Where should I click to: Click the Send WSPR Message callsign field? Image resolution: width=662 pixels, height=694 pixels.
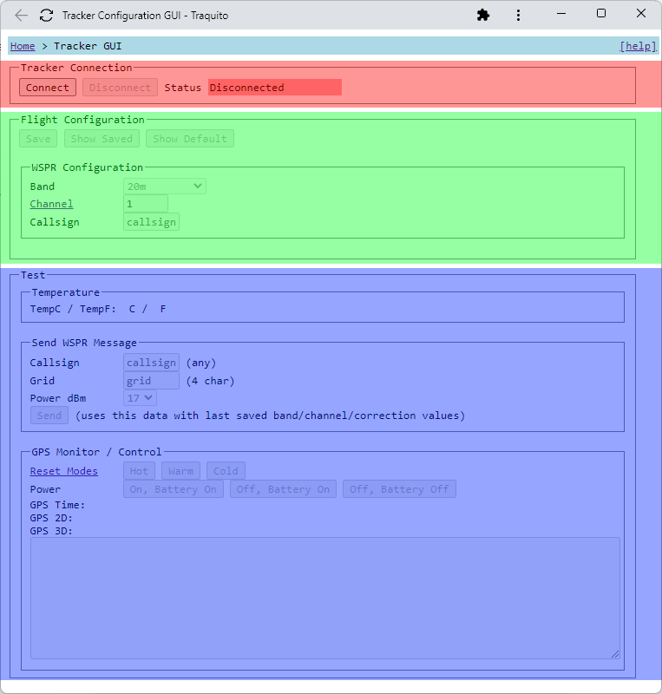tap(151, 363)
